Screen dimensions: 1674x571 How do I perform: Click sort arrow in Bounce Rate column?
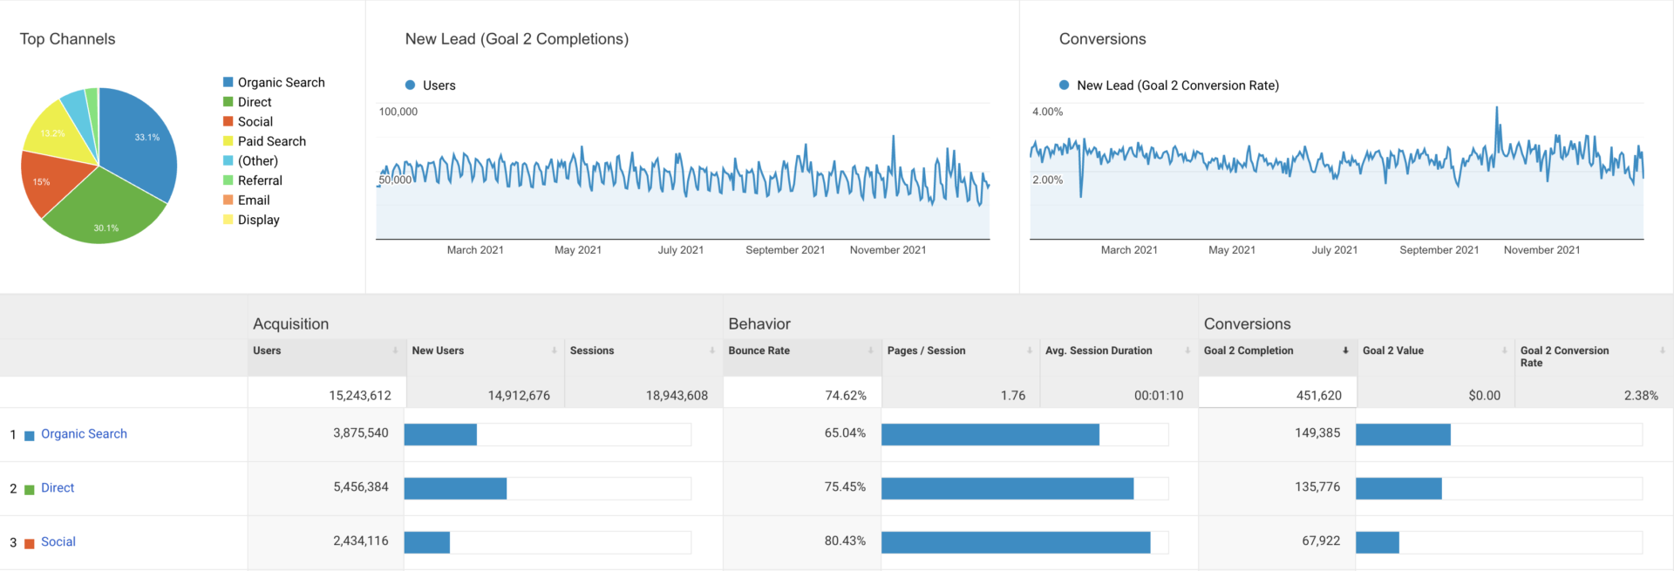point(870,350)
